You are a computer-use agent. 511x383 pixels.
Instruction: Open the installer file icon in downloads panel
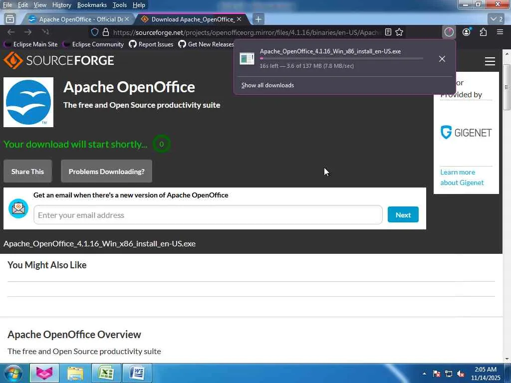(247, 59)
